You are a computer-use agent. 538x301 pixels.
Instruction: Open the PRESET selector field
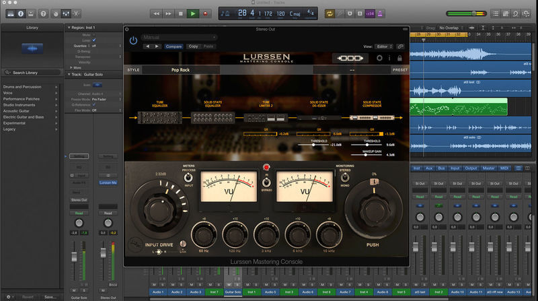click(352, 70)
